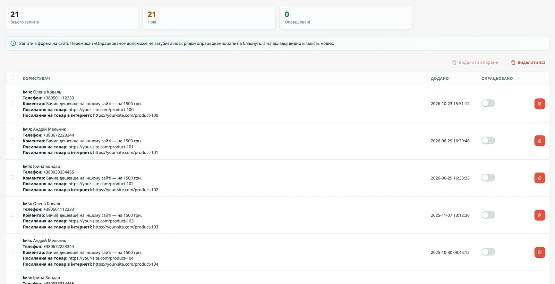
Task: Select the checkbox for the product-100 row
Action: (x=12, y=103)
